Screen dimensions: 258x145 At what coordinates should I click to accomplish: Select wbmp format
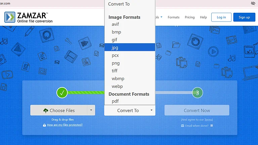tap(130, 79)
